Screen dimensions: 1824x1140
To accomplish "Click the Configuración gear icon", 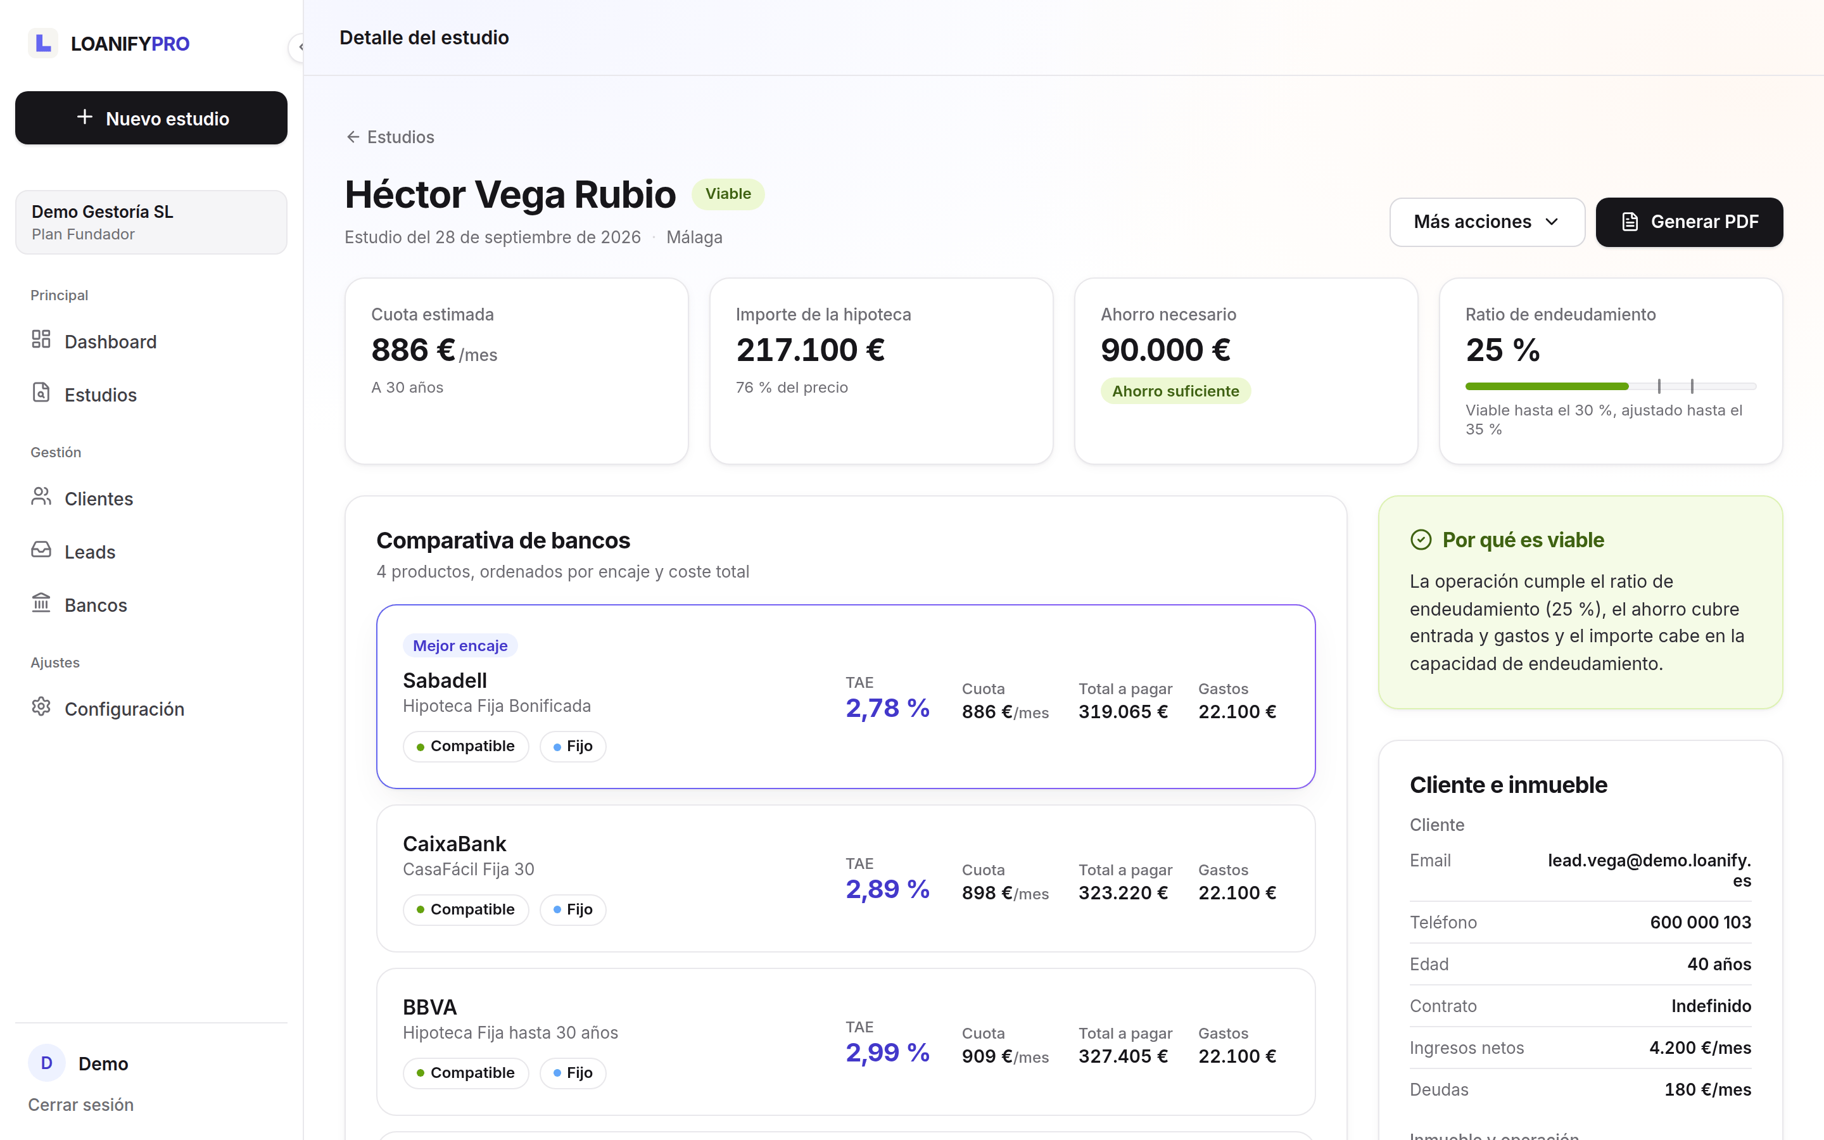I will (x=41, y=707).
